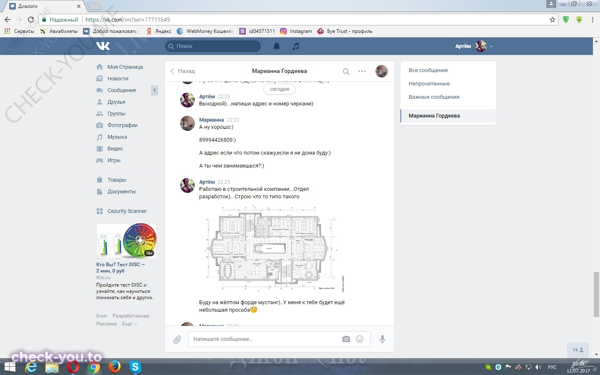
Task: Click the page vertical scrollbar
Action: tap(597, 294)
